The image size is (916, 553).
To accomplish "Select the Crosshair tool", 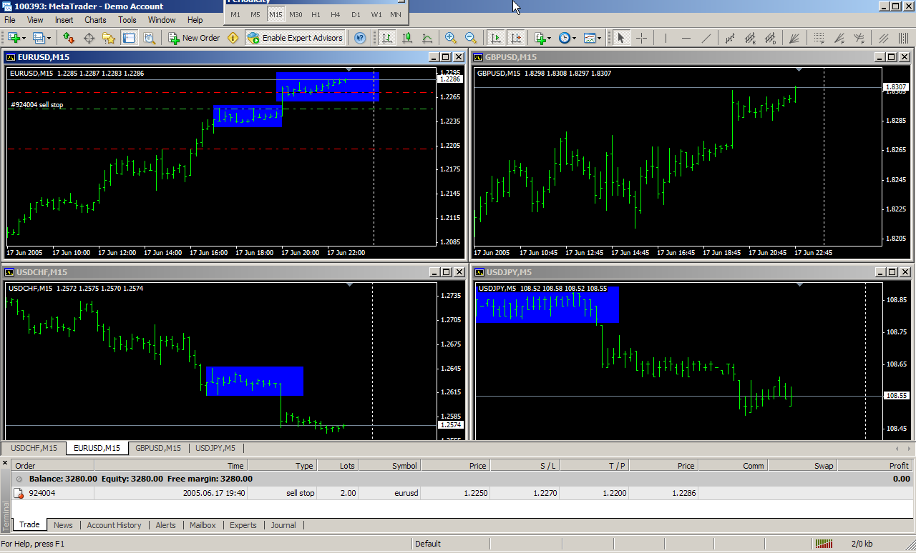I will (x=642, y=38).
